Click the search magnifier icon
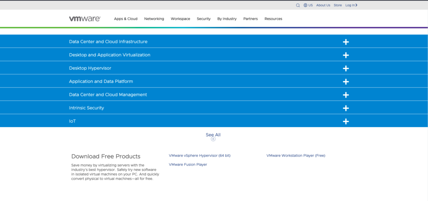 point(298,5)
